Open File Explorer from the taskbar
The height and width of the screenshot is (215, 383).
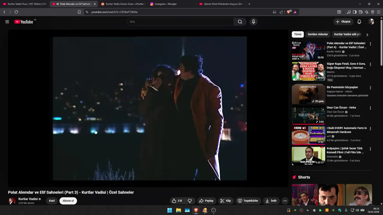coord(178,210)
